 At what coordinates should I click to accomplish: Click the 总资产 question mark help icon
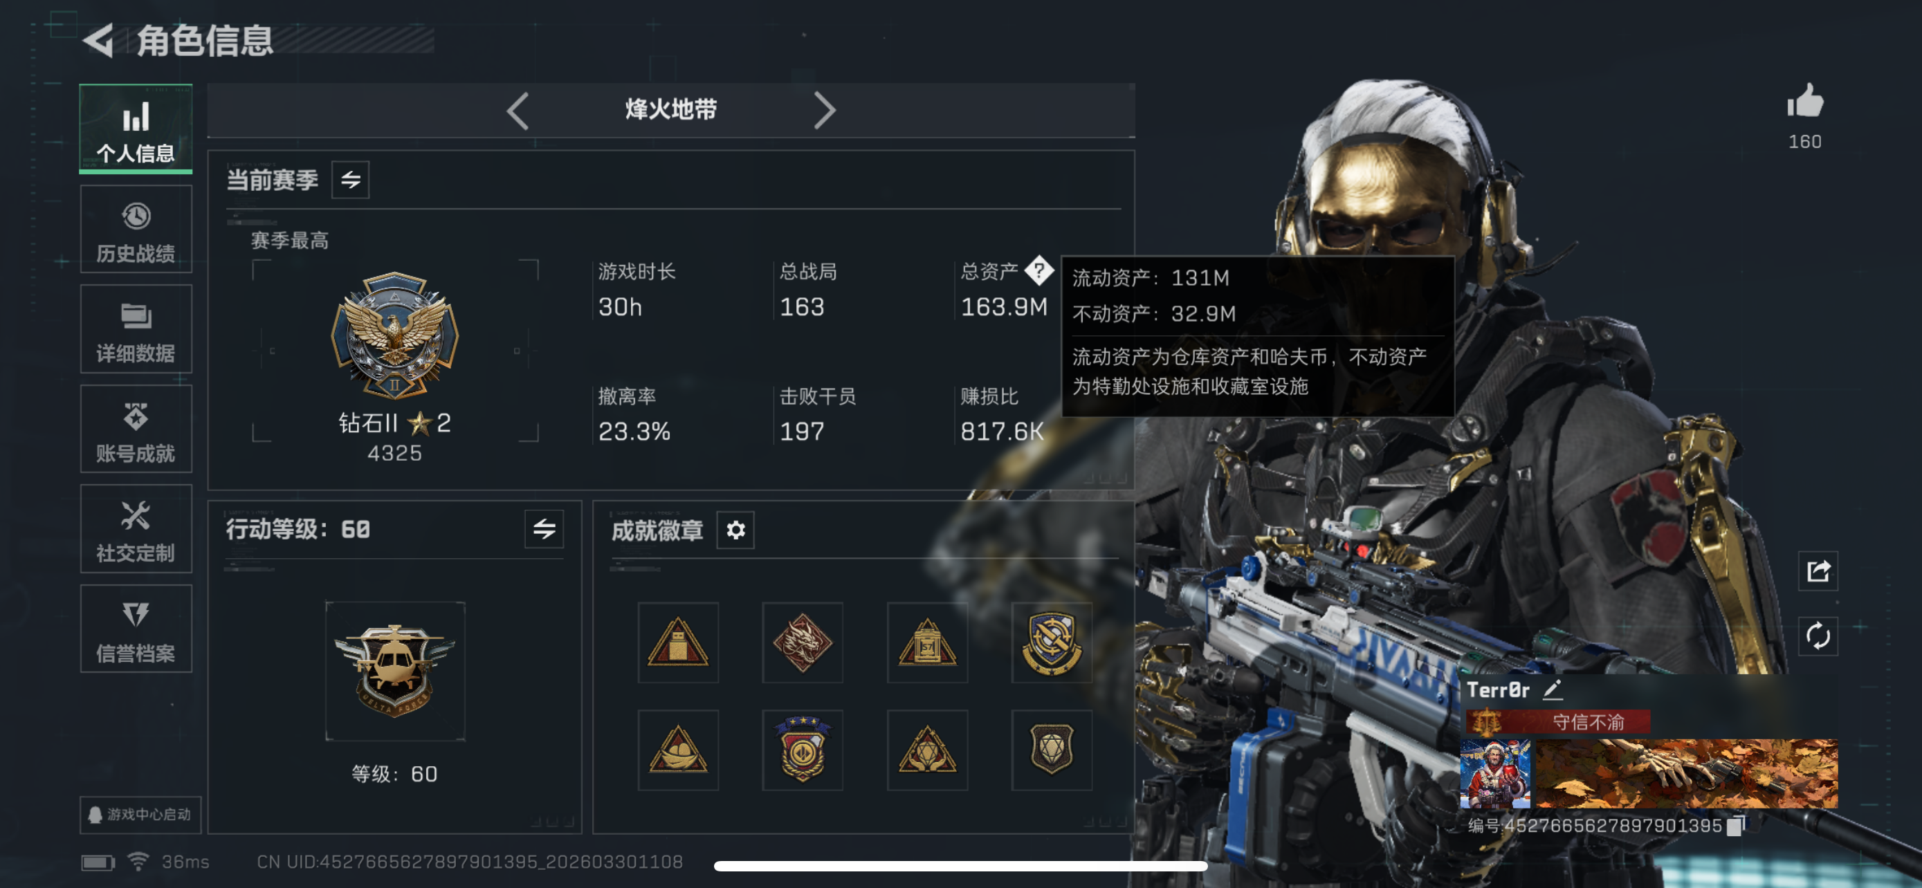1038,270
